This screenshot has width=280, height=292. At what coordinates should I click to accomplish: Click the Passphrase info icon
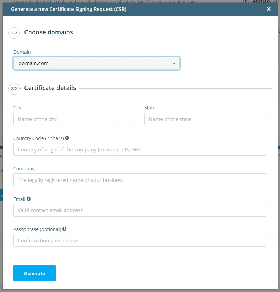64,229
